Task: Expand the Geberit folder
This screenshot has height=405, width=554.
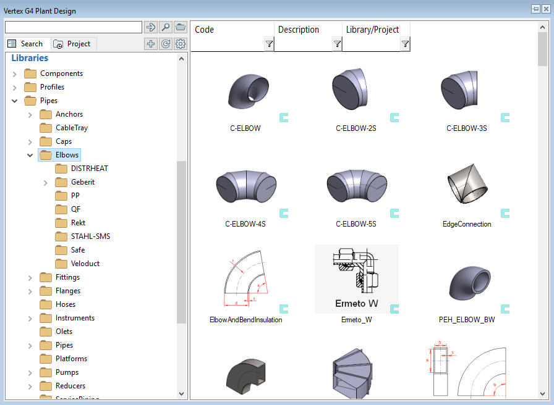Action: (x=45, y=182)
